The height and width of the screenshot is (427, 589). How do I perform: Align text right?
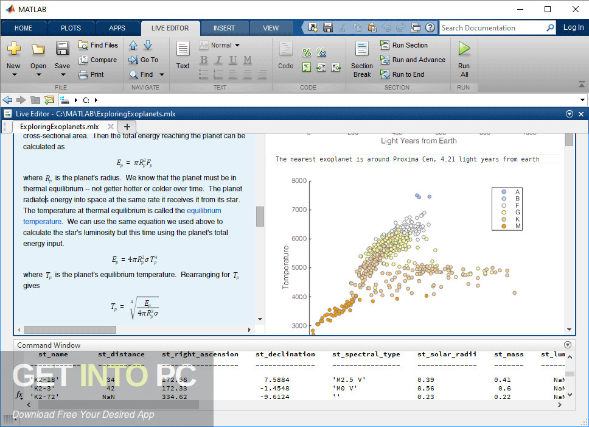click(x=262, y=74)
